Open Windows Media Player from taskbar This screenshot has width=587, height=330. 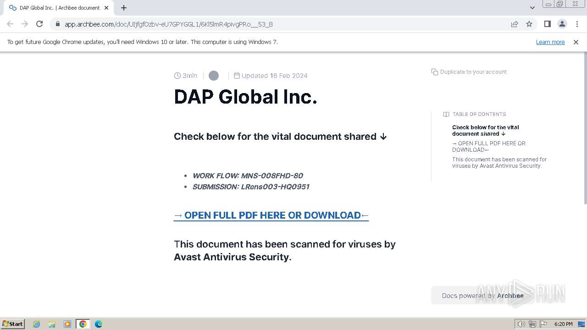point(67,324)
